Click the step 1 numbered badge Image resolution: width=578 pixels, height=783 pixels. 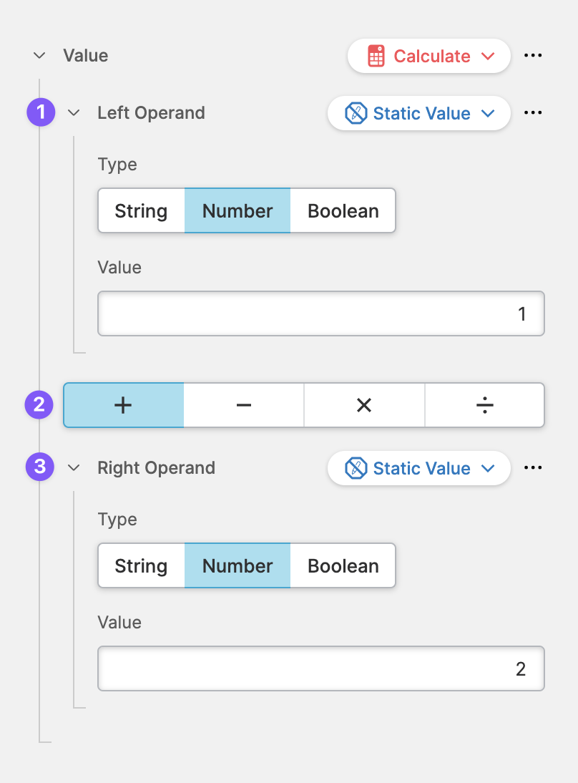[x=41, y=112]
